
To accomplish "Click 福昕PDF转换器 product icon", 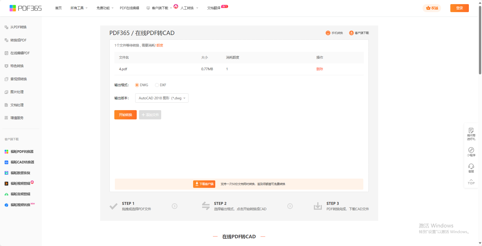I will pyautogui.click(x=6, y=152).
